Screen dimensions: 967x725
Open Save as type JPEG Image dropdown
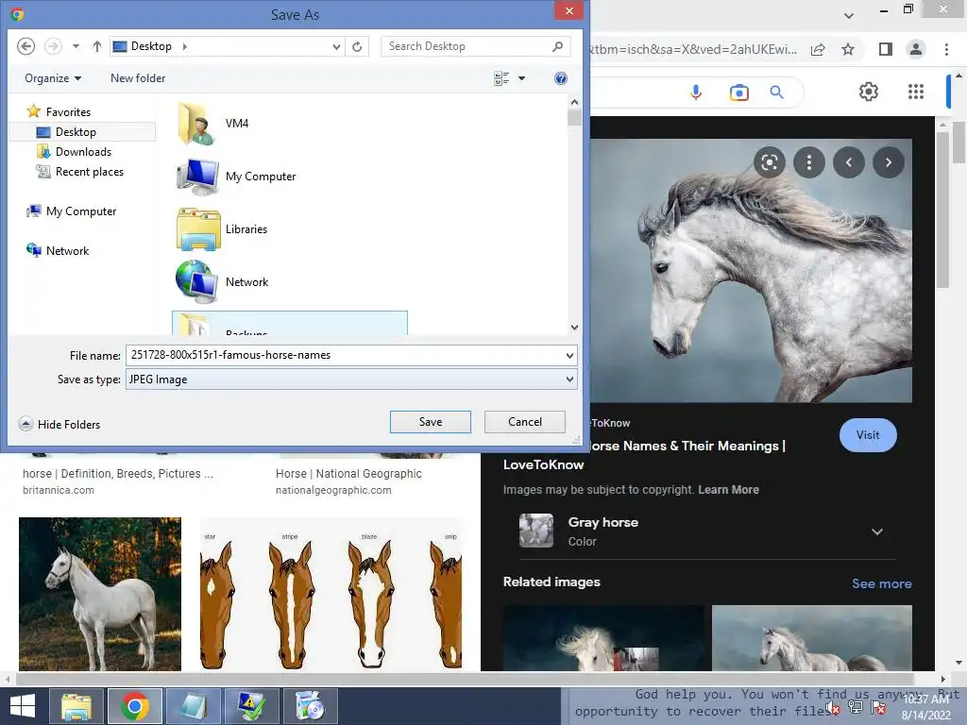(x=351, y=379)
